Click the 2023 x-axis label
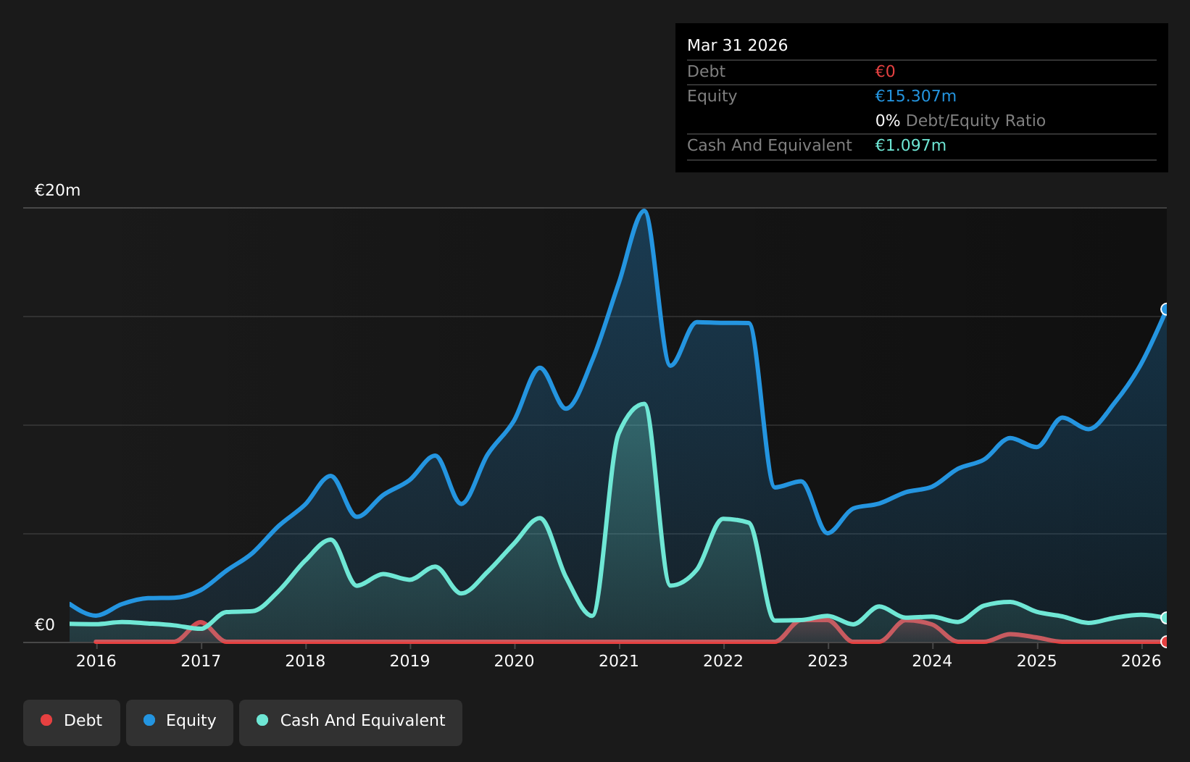The image size is (1190, 762). 828,661
